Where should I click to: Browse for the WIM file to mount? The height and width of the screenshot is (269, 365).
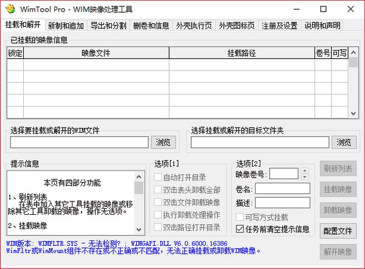163,142
